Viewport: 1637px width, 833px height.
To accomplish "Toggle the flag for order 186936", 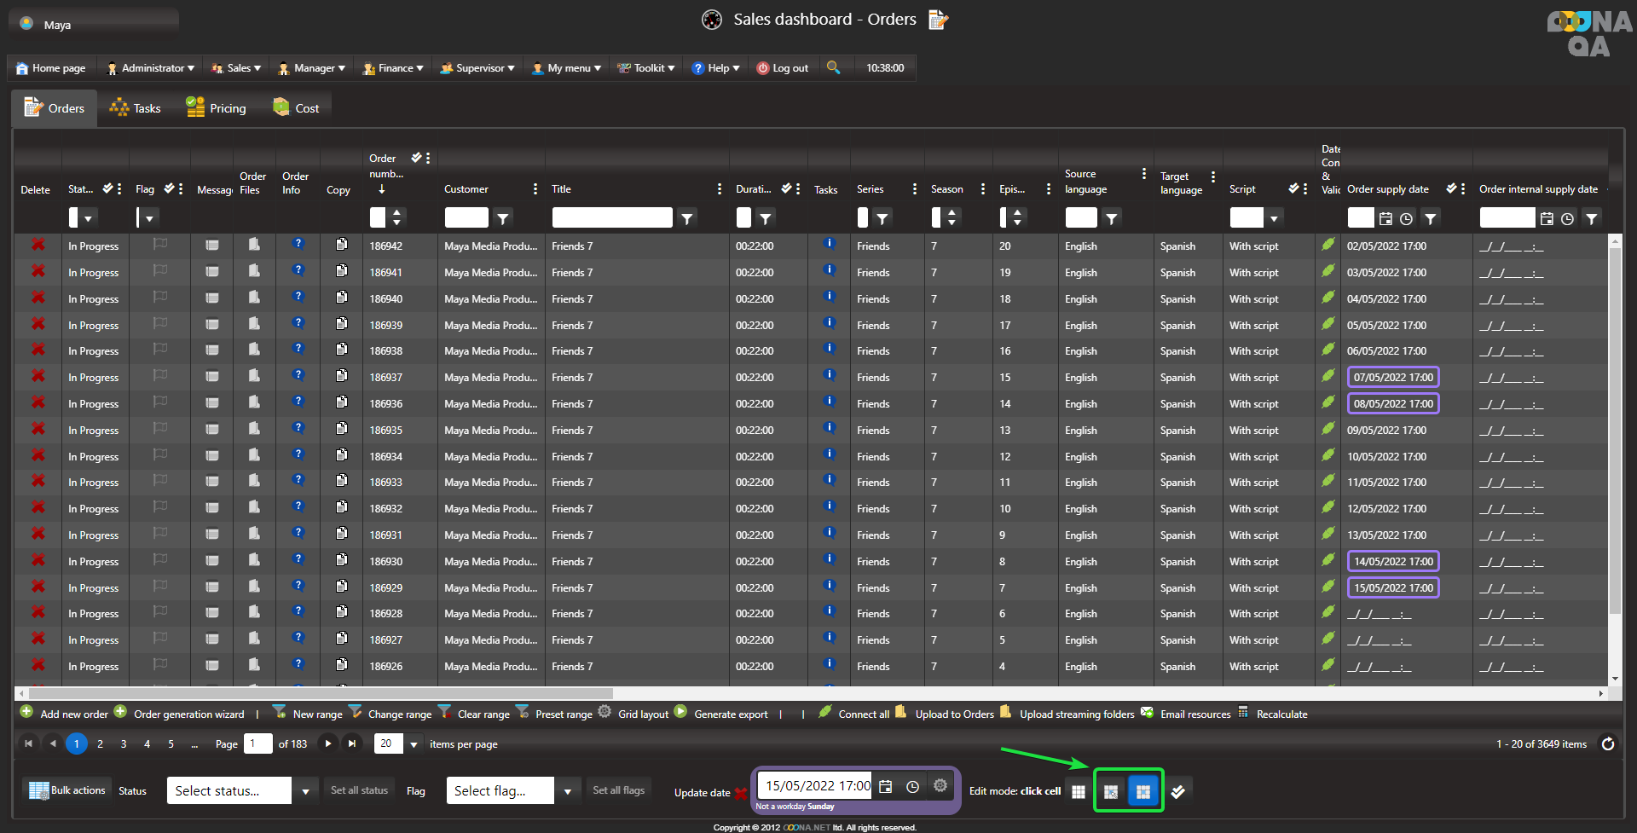I will pyautogui.click(x=160, y=402).
